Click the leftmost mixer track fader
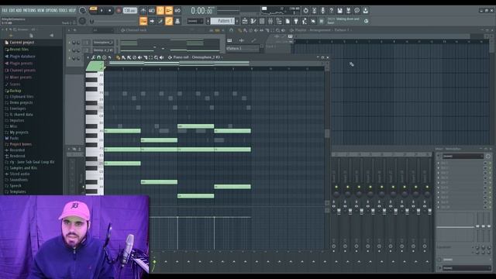 [339, 212]
